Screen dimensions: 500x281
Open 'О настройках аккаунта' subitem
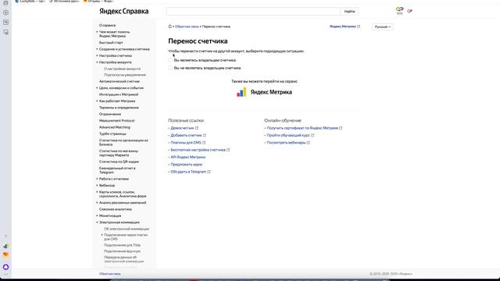pyautogui.click(x=122, y=69)
